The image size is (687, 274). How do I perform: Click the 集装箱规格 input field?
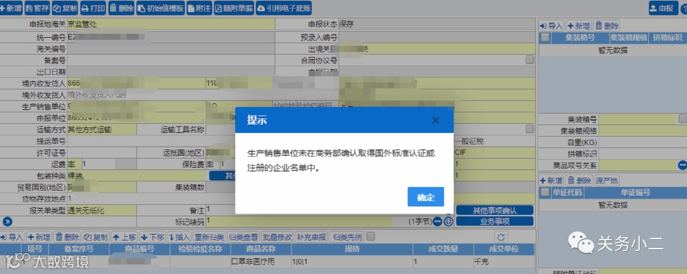click(x=642, y=130)
